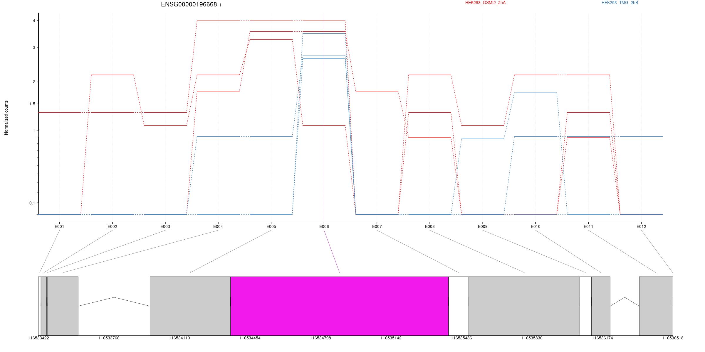Click the y-axis tick value 4
This screenshot has height=352, width=705.
pyautogui.click(x=34, y=21)
